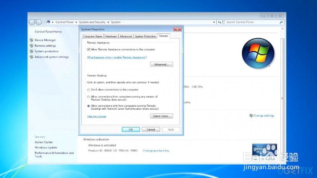317x178 pixels.
Task: Click the Remote settings shield icon
Action: 32,46
